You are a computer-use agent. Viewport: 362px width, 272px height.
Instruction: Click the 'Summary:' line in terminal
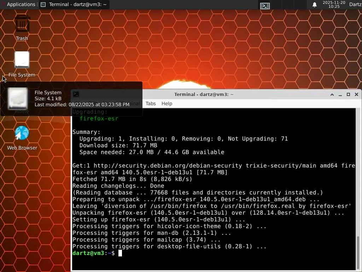[x=86, y=132]
